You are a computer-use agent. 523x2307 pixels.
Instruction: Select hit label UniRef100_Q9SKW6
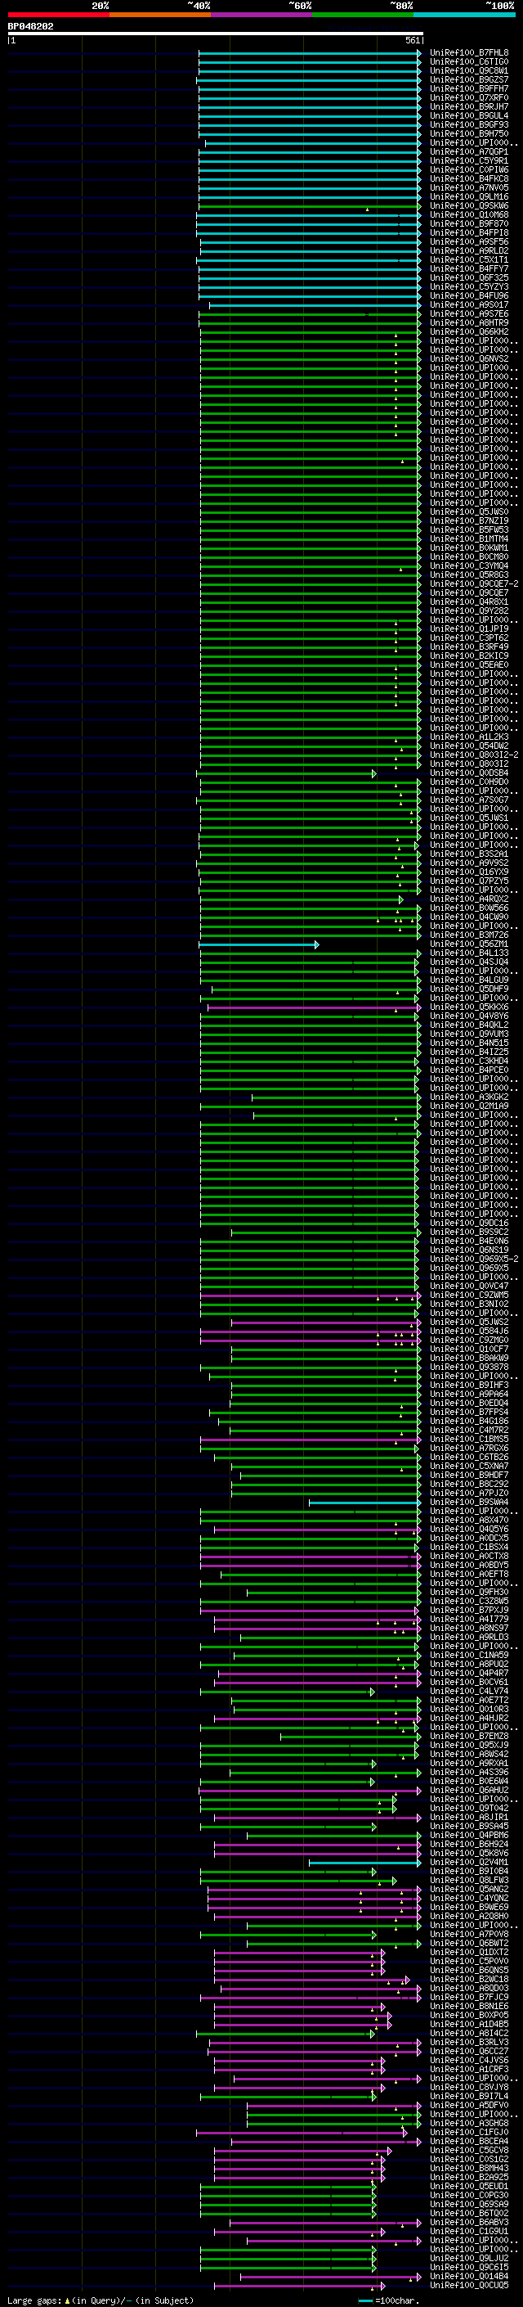pyautogui.click(x=469, y=206)
